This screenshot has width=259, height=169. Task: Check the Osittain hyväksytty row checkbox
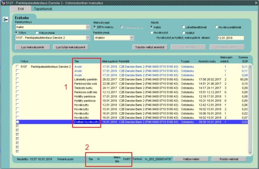[17, 122]
